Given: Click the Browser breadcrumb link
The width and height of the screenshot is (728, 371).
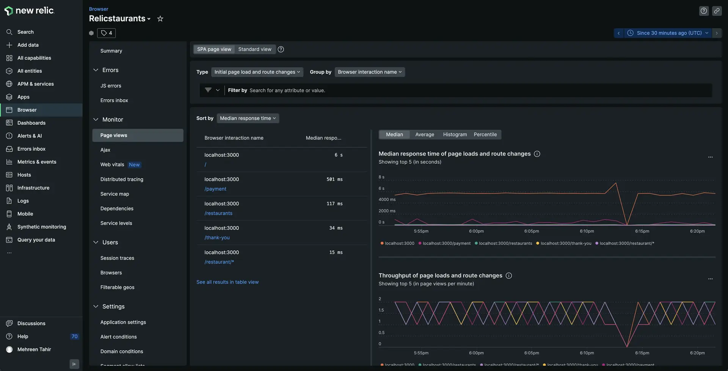Looking at the screenshot, I should (99, 9).
